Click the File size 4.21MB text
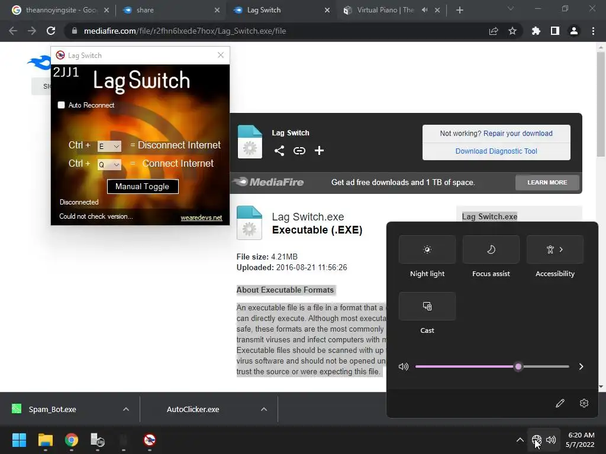This screenshot has width=606, height=454. (267, 257)
